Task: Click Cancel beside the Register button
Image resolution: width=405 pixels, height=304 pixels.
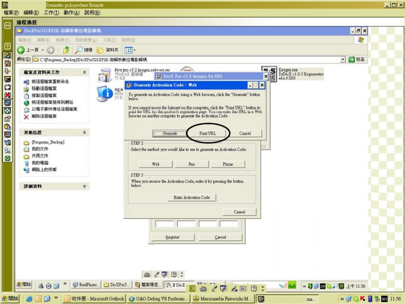Action: [220, 237]
